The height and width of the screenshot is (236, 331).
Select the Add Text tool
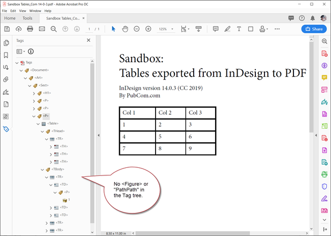click(239, 29)
